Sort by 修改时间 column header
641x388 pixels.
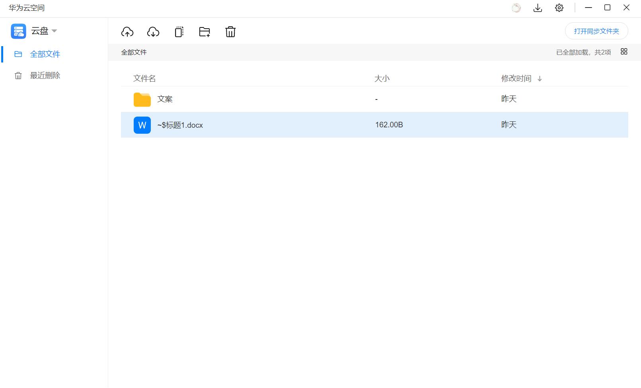tap(516, 78)
